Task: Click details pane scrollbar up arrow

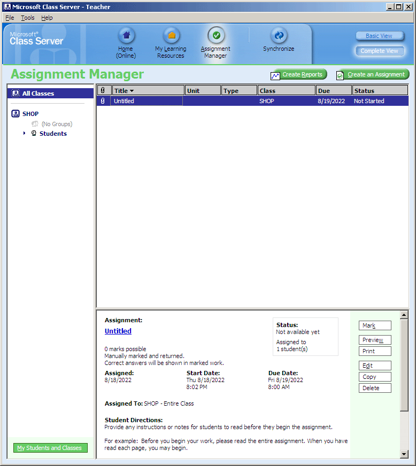Action: click(x=404, y=315)
